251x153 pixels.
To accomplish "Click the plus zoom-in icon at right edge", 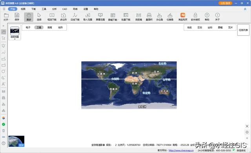I will [247, 138].
